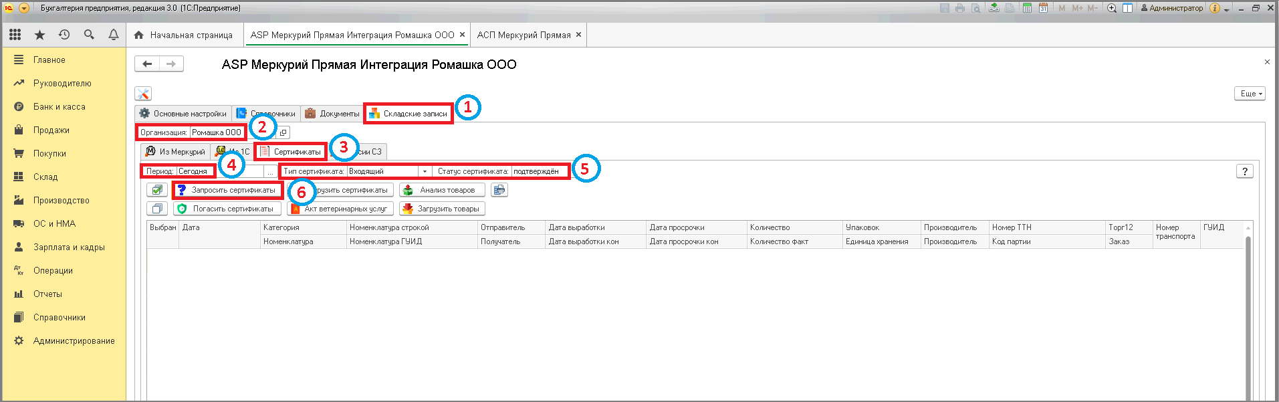This screenshot has width=1279, height=402.
Task: Click the help question mark button
Action: [x=1245, y=171]
